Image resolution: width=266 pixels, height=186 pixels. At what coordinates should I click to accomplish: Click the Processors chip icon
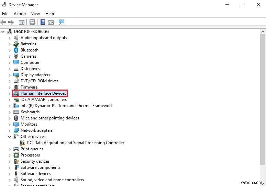pyautogui.click(x=16, y=155)
